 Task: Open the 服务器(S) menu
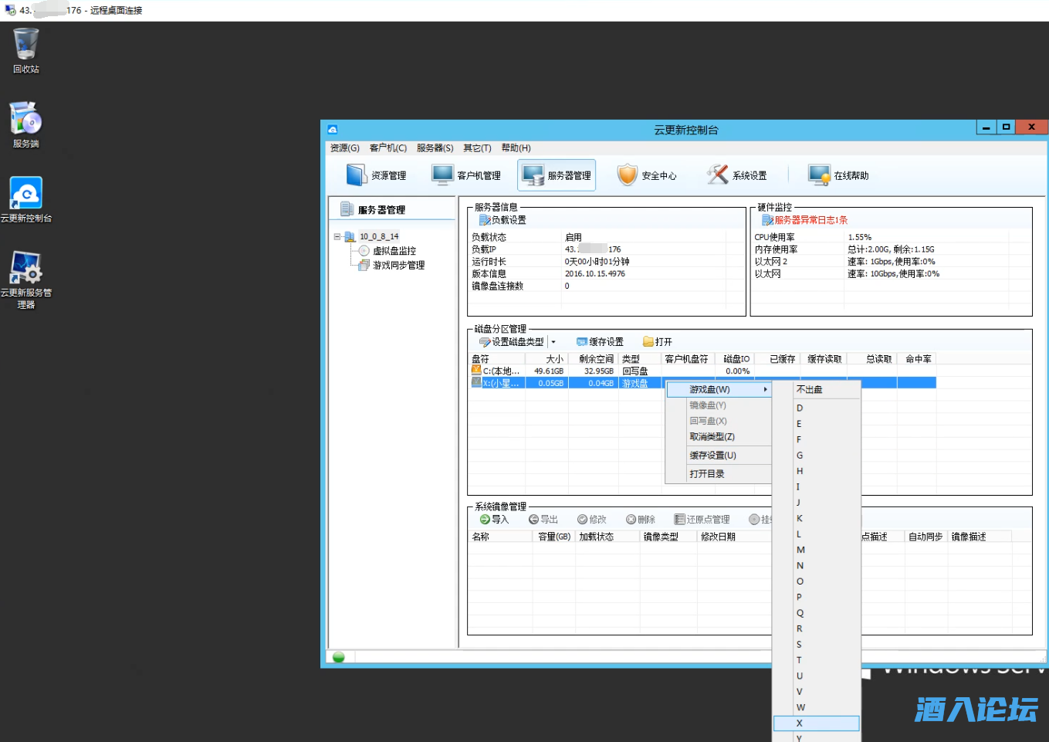(x=435, y=148)
